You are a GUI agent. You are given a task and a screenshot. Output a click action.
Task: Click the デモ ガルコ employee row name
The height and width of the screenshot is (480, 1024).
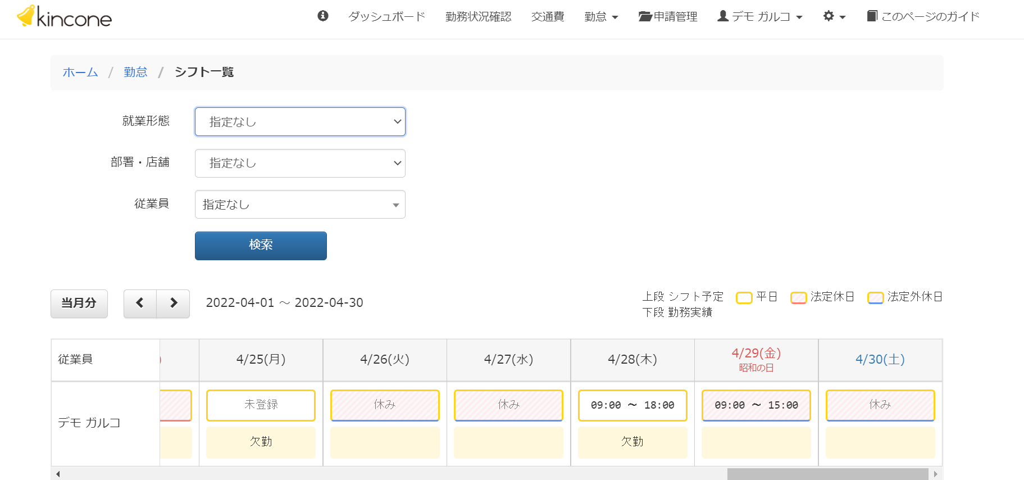[89, 423]
